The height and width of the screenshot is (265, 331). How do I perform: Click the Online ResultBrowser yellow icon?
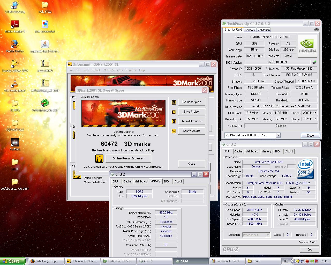99,158
